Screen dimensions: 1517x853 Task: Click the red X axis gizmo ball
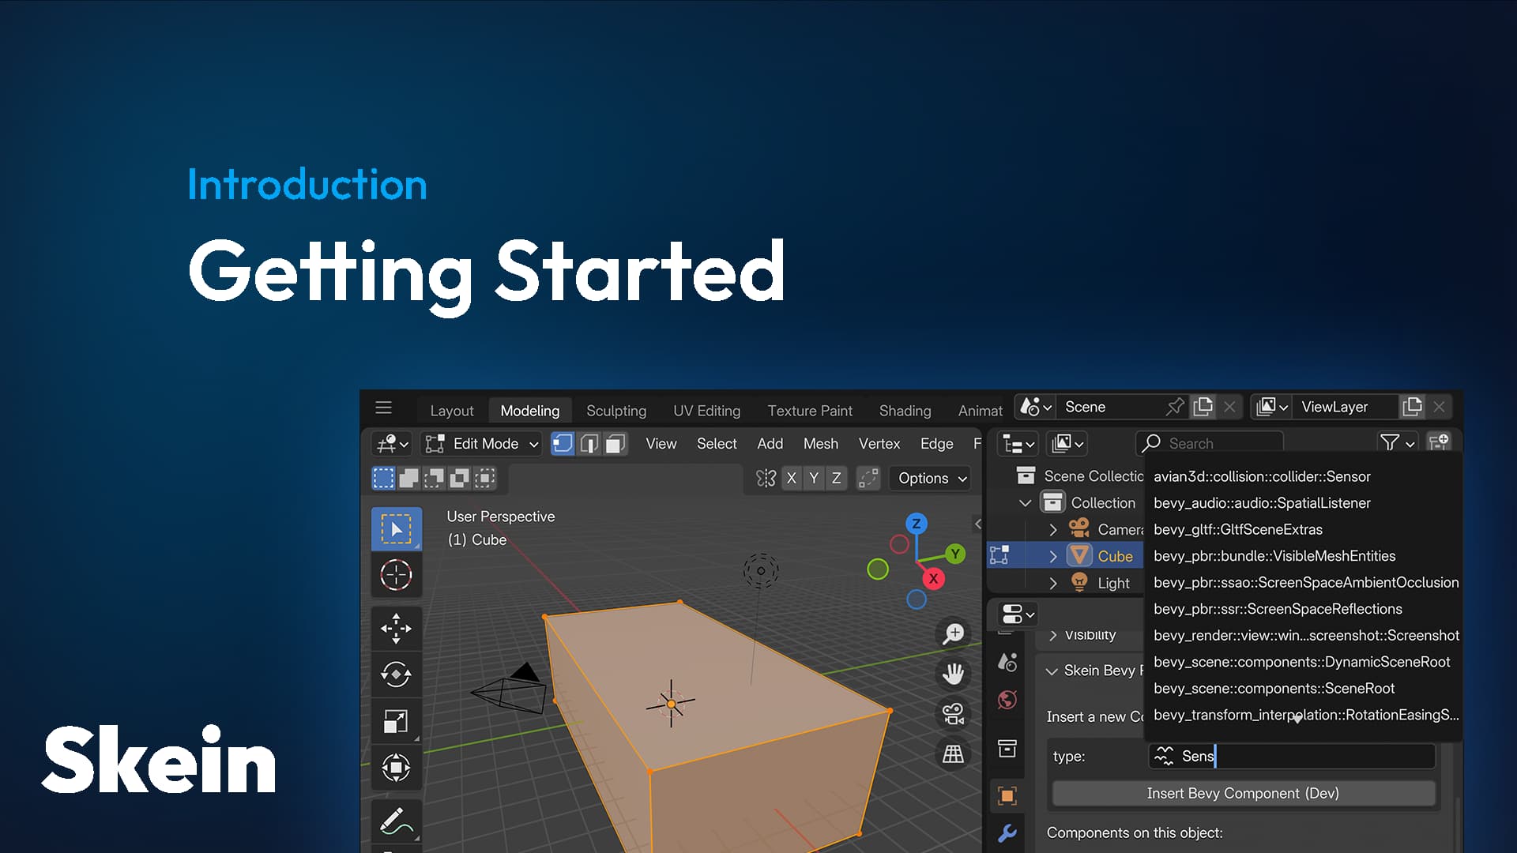(933, 578)
